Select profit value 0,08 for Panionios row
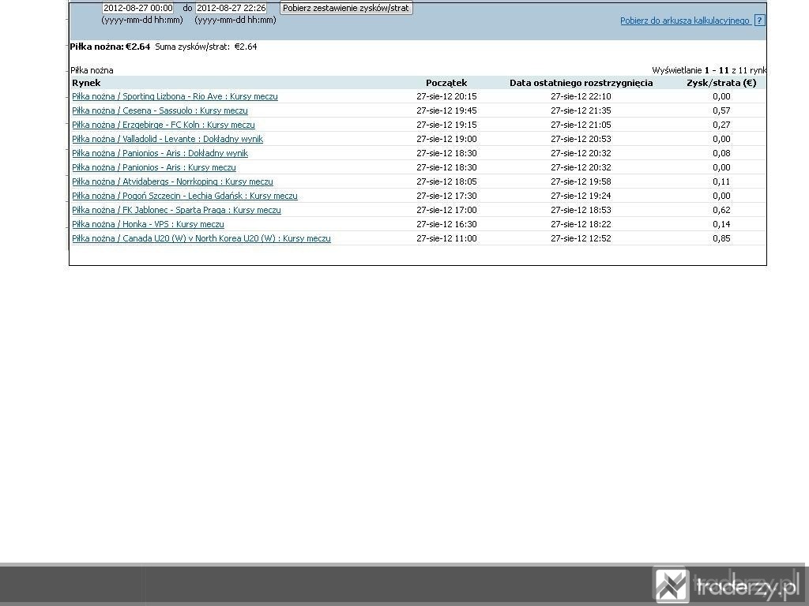The height and width of the screenshot is (606, 809). pos(721,153)
